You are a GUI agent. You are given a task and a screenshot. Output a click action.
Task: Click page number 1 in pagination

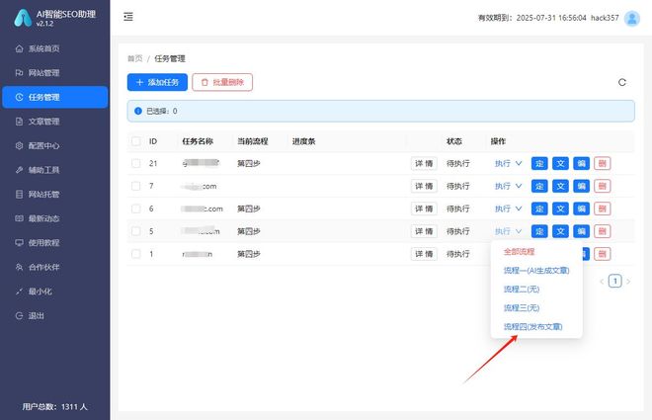click(614, 281)
